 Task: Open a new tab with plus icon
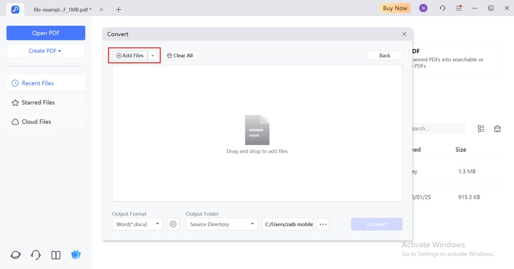tap(118, 10)
